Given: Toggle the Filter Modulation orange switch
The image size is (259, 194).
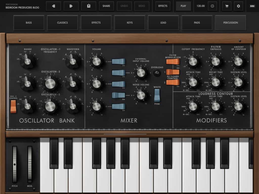Looking at the screenshot, I should click(173, 62).
